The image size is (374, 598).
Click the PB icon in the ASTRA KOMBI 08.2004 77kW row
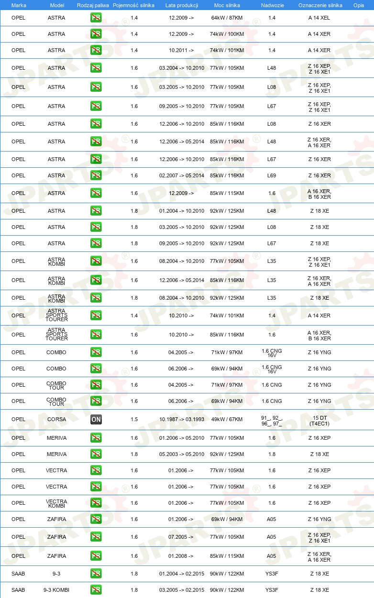(96, 261)
